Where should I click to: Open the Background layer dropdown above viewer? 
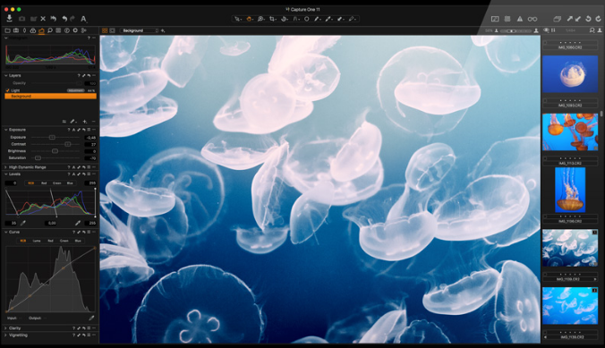coord(140,30)
